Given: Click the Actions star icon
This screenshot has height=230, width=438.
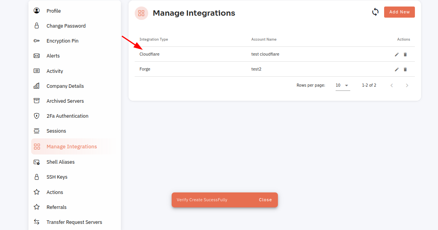Looking at the screenshot, I should click(x=37, y=192).
